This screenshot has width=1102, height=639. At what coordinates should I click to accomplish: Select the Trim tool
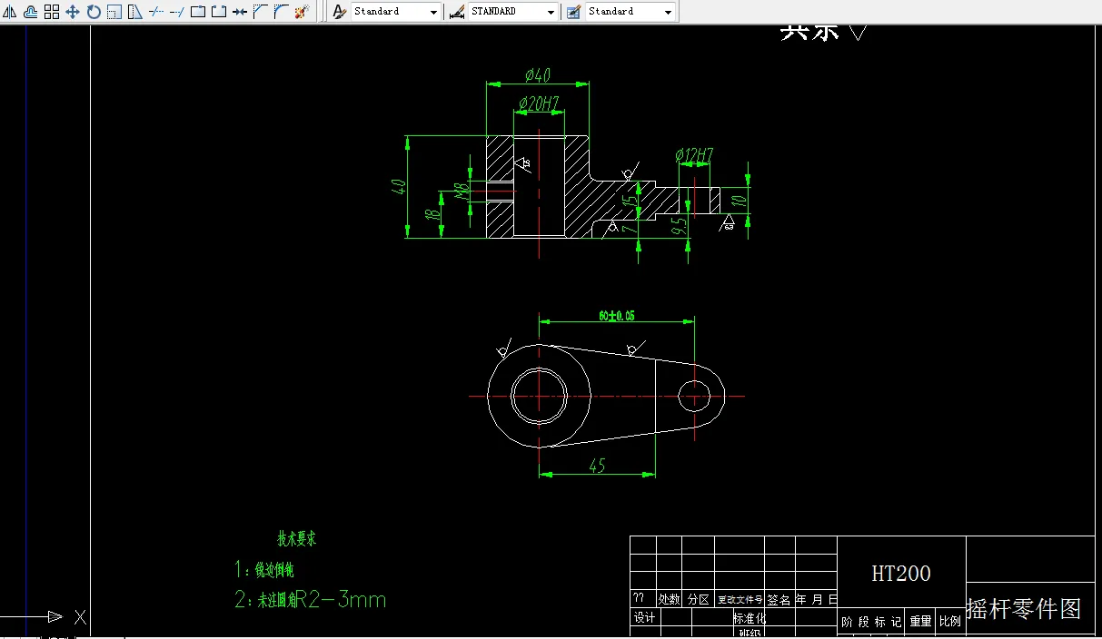[x=155, y=12]
